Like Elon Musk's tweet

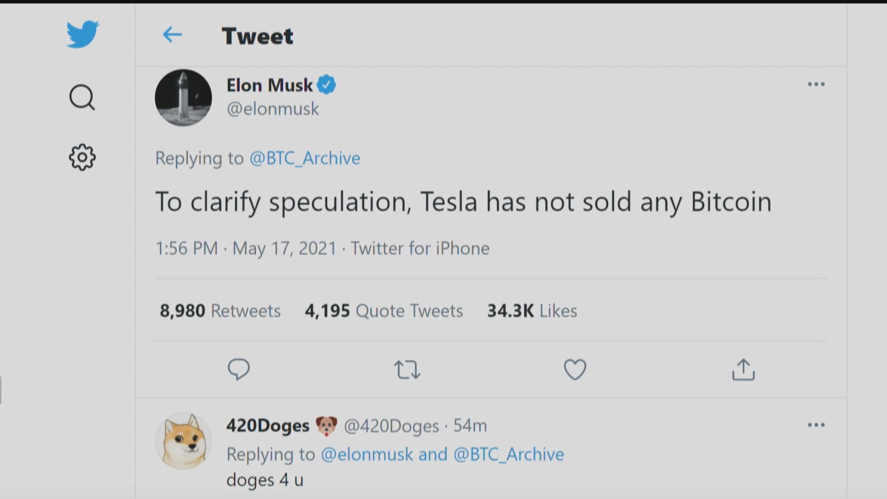[575, 369]
